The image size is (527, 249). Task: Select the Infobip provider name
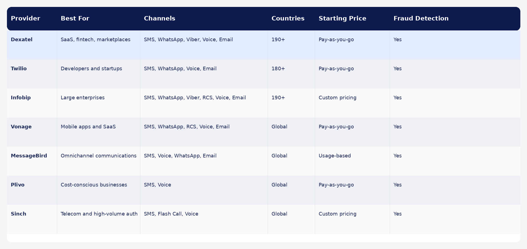21,98
